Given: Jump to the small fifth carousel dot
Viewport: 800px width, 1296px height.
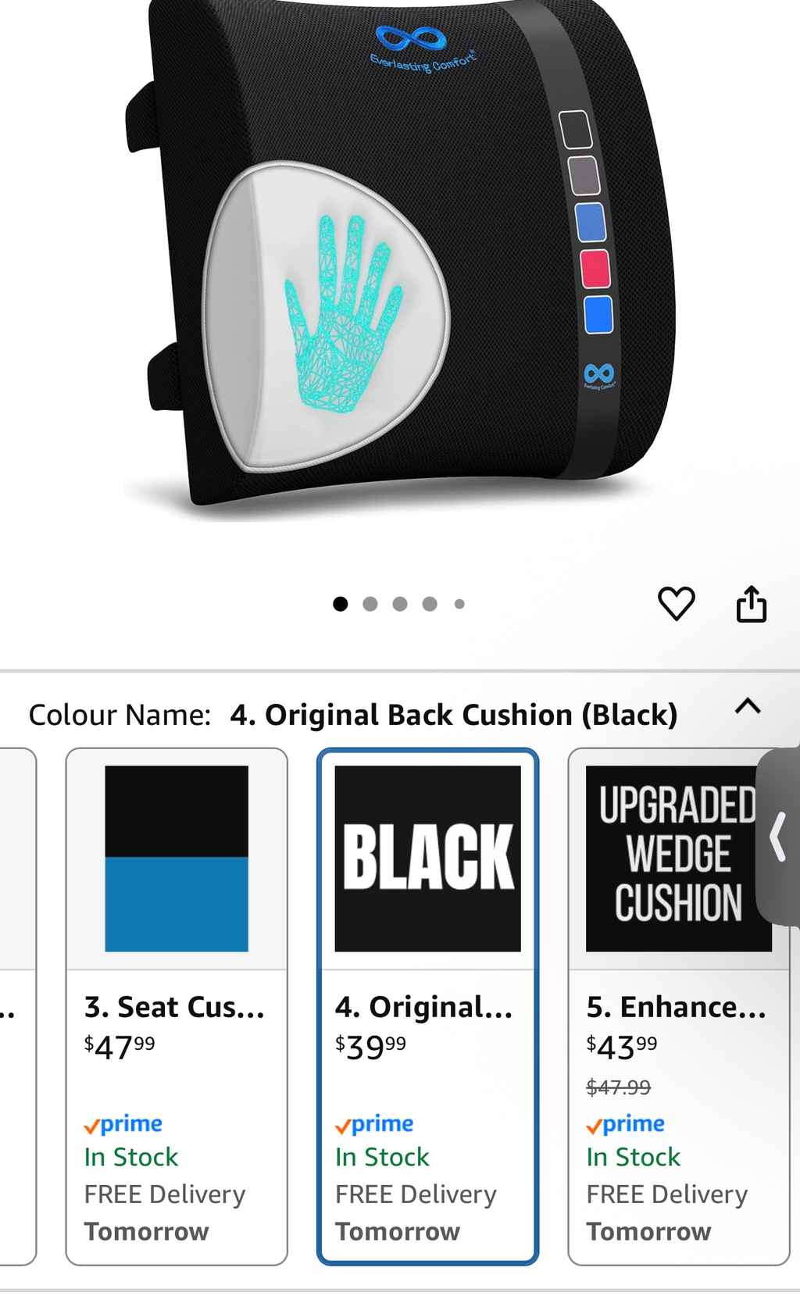Looking at the screenshot, I should (x=459, y=604).
